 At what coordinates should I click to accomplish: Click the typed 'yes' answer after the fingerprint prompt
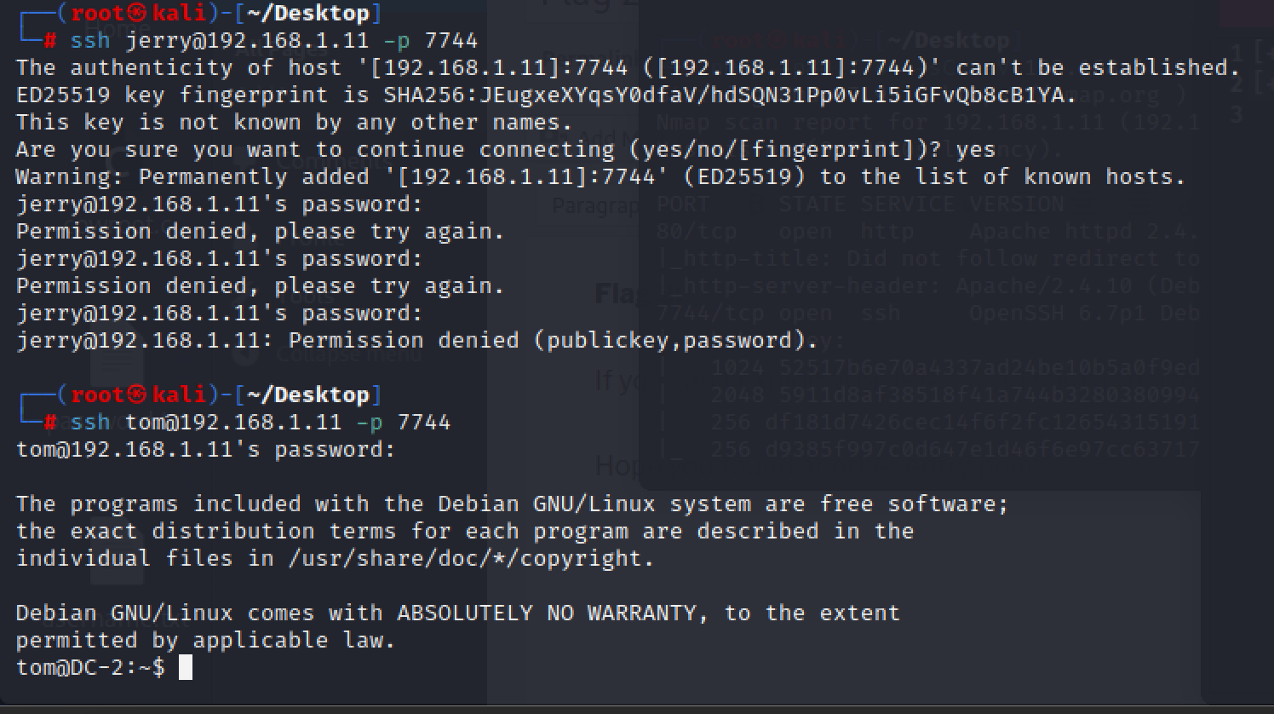pyautogui.click(x=975, y=149)
